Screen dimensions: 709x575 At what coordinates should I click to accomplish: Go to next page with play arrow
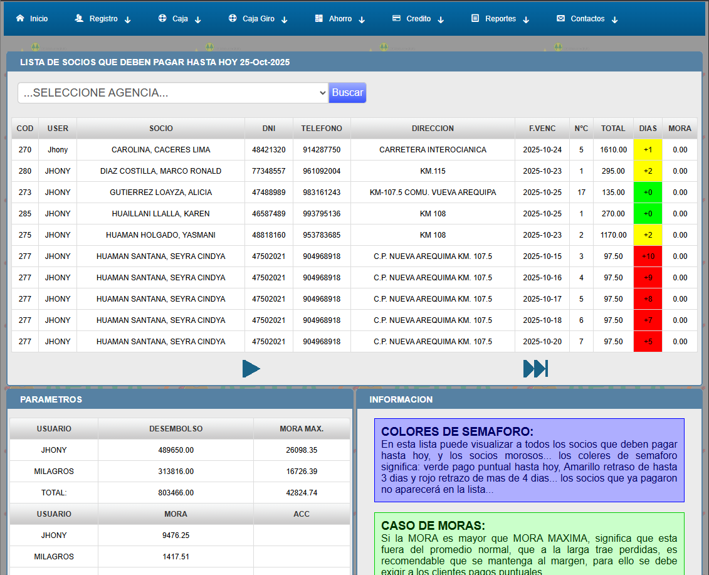(251, 369)
